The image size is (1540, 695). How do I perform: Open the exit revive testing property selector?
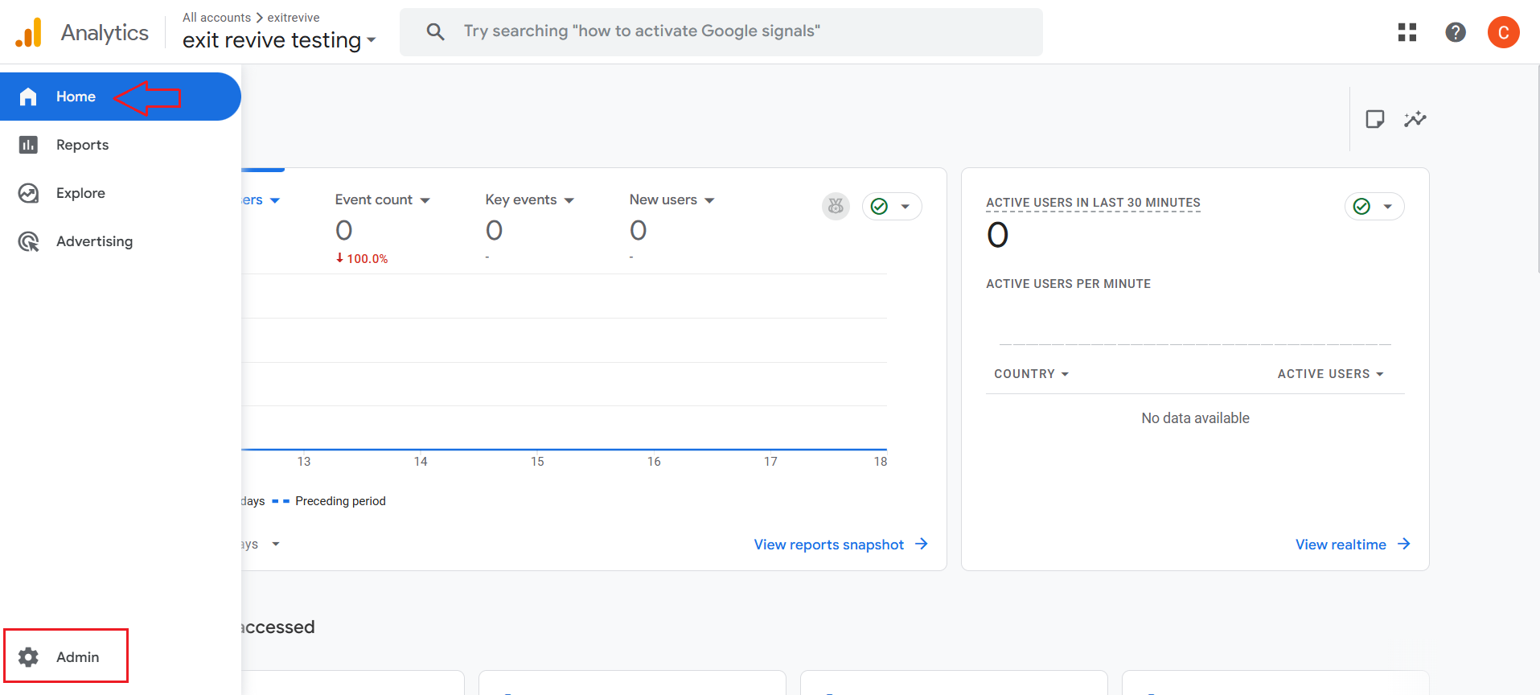(278, 40)
